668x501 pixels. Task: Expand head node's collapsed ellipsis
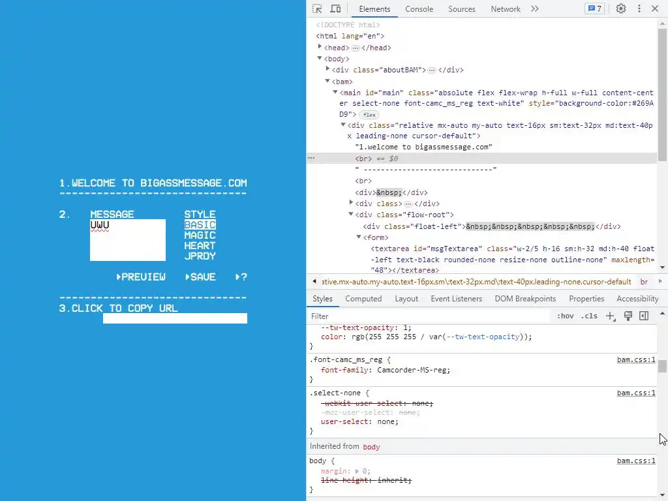[x=356, y=48]
